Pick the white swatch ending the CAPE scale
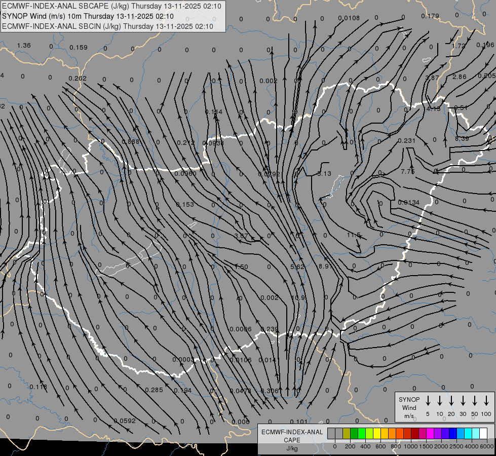 pyautogui.click(x=483, y=433)
